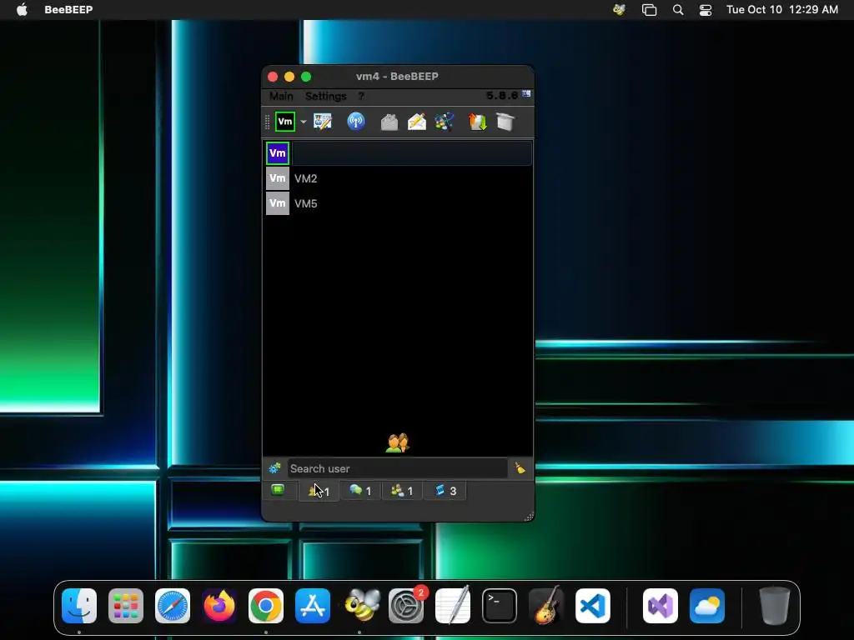This screenshot has width=854, height=640.
Task: Launch Google Chrome from the dock
Action: (x=266, y=606)
